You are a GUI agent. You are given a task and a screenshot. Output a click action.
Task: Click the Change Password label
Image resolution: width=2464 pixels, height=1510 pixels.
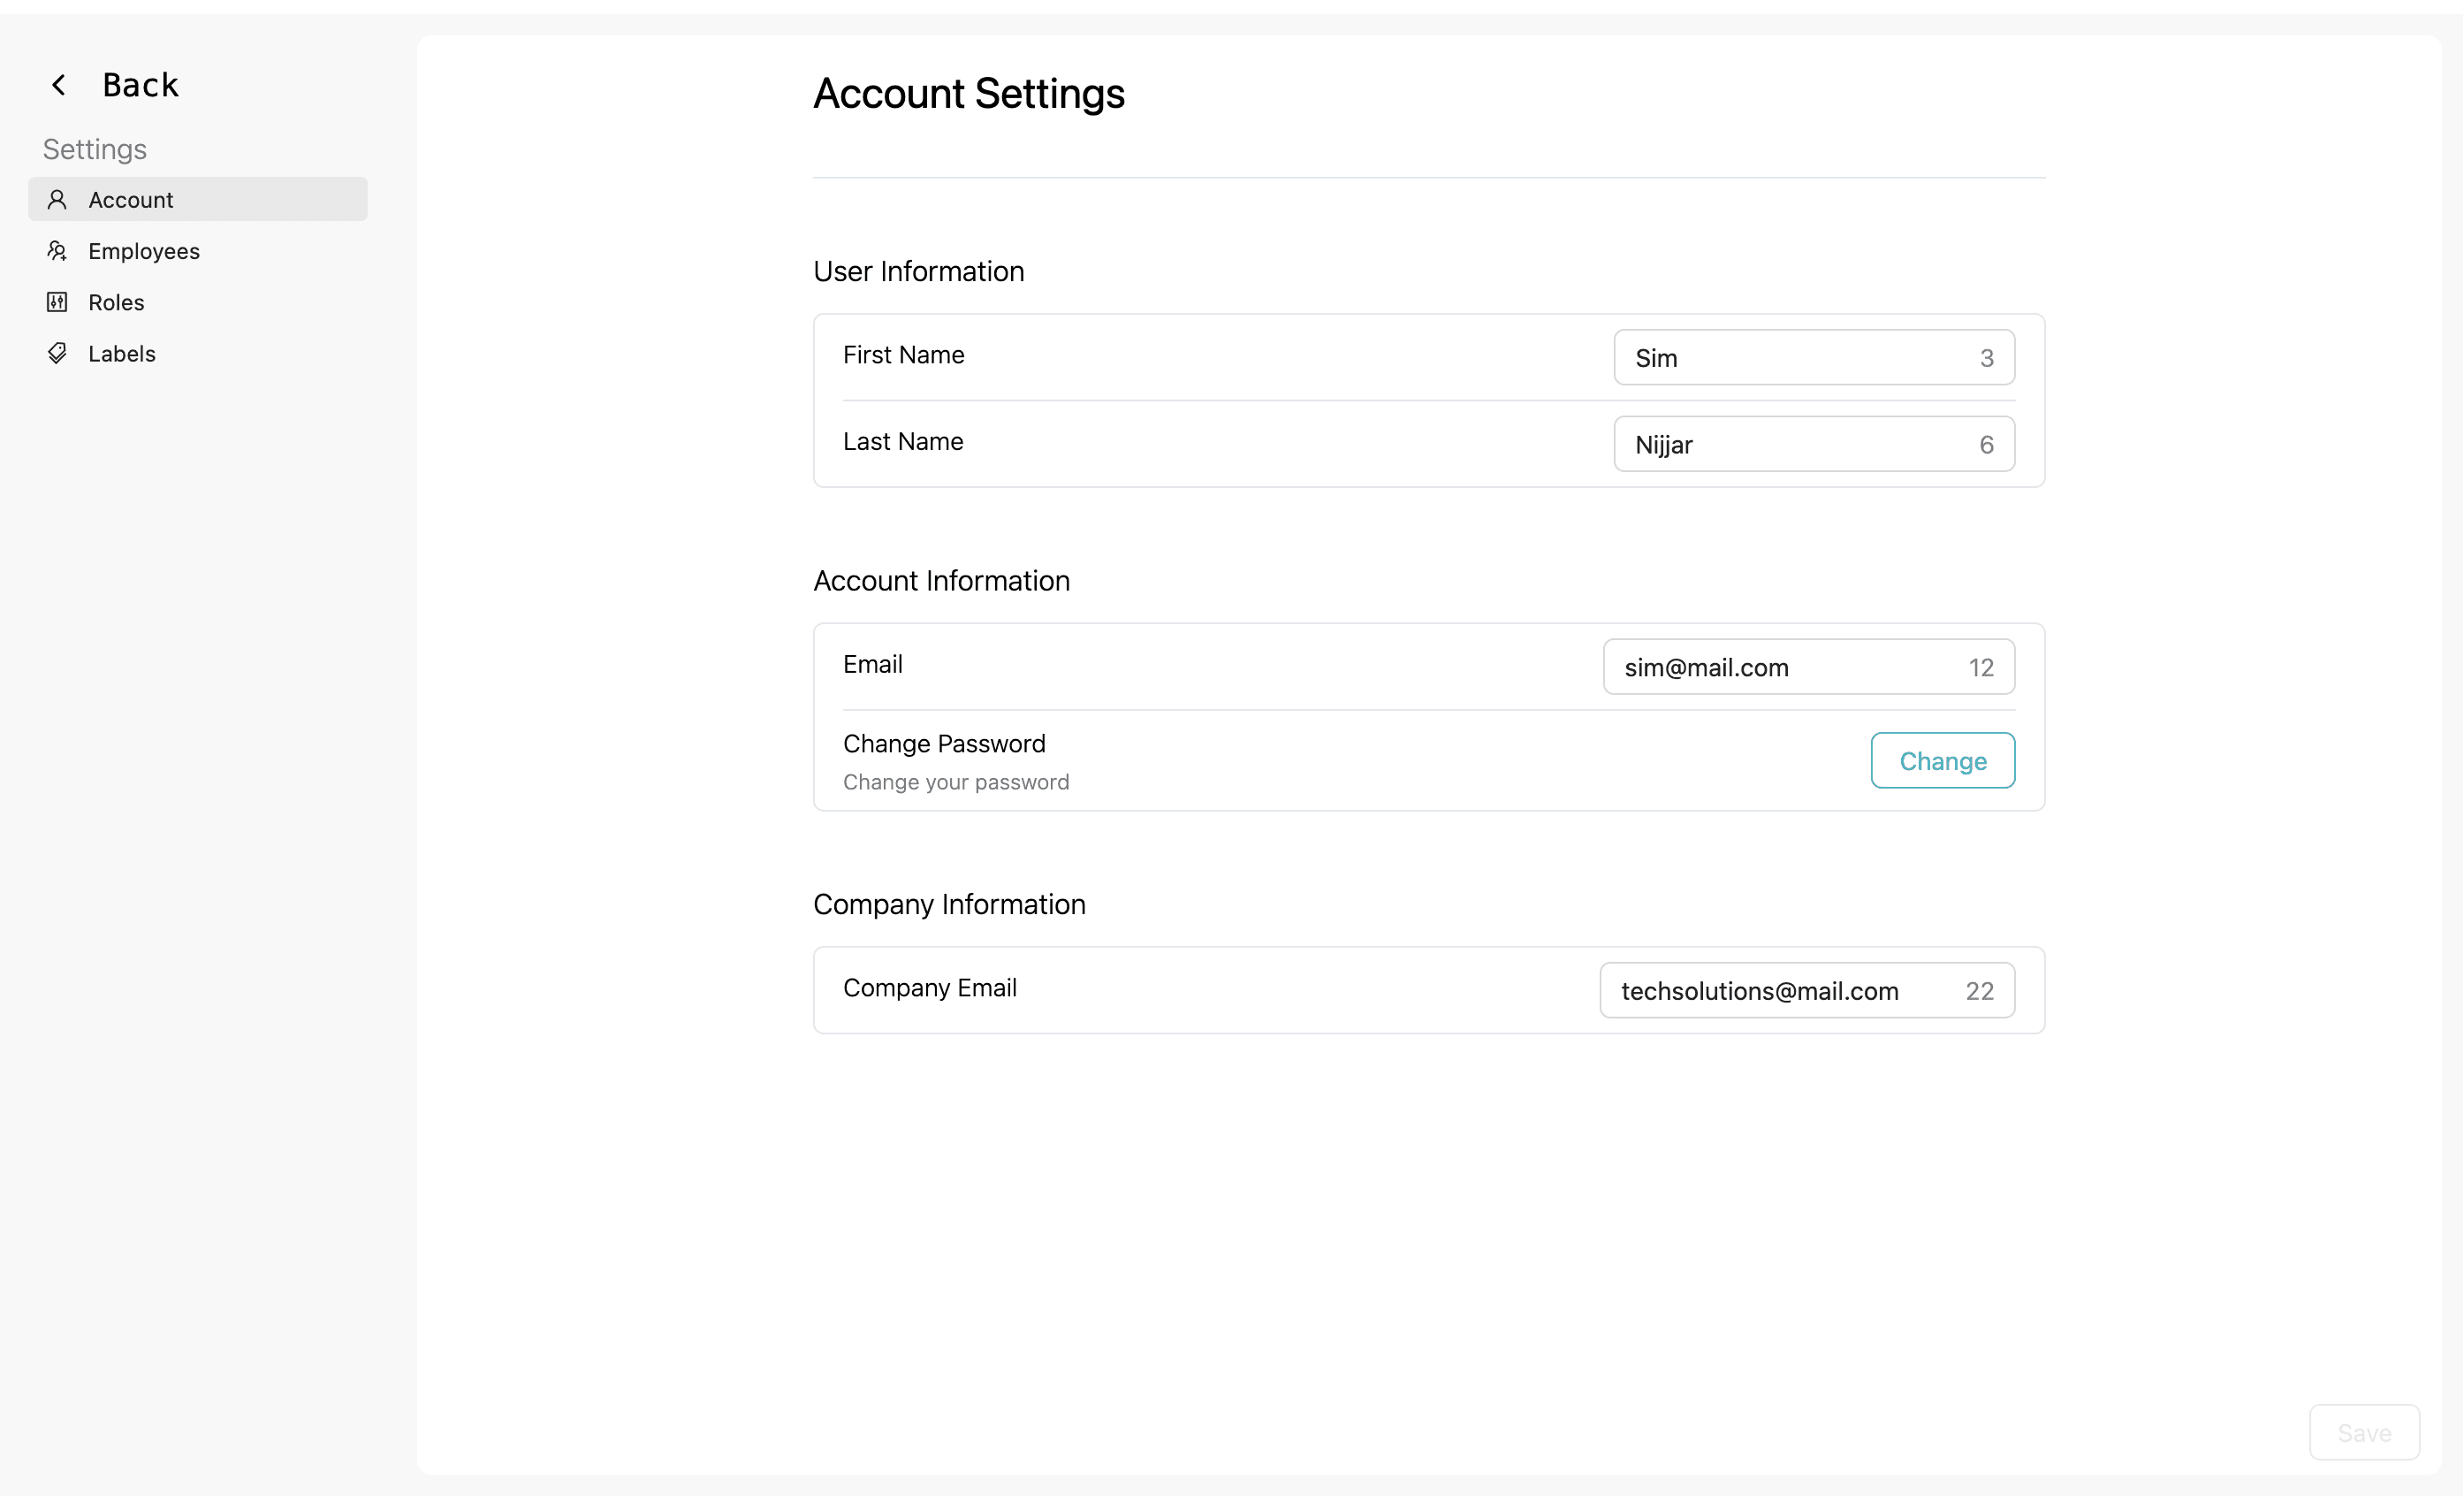click(x=944, y=744)
